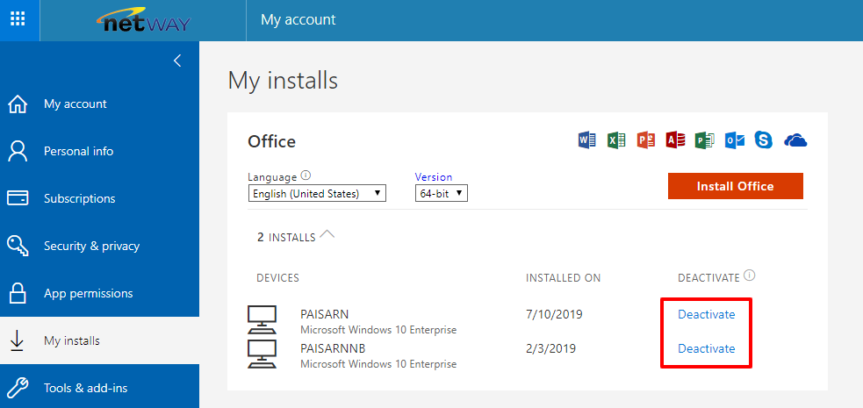The height and width of the screenshot is (408, 863).
Task: Open Security & privacy section
Action: (91, 246)
